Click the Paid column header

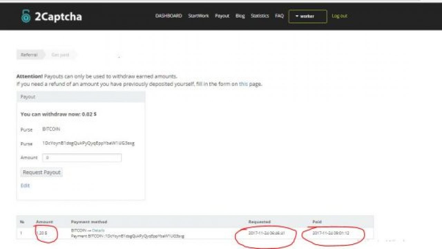pos(317,222)
